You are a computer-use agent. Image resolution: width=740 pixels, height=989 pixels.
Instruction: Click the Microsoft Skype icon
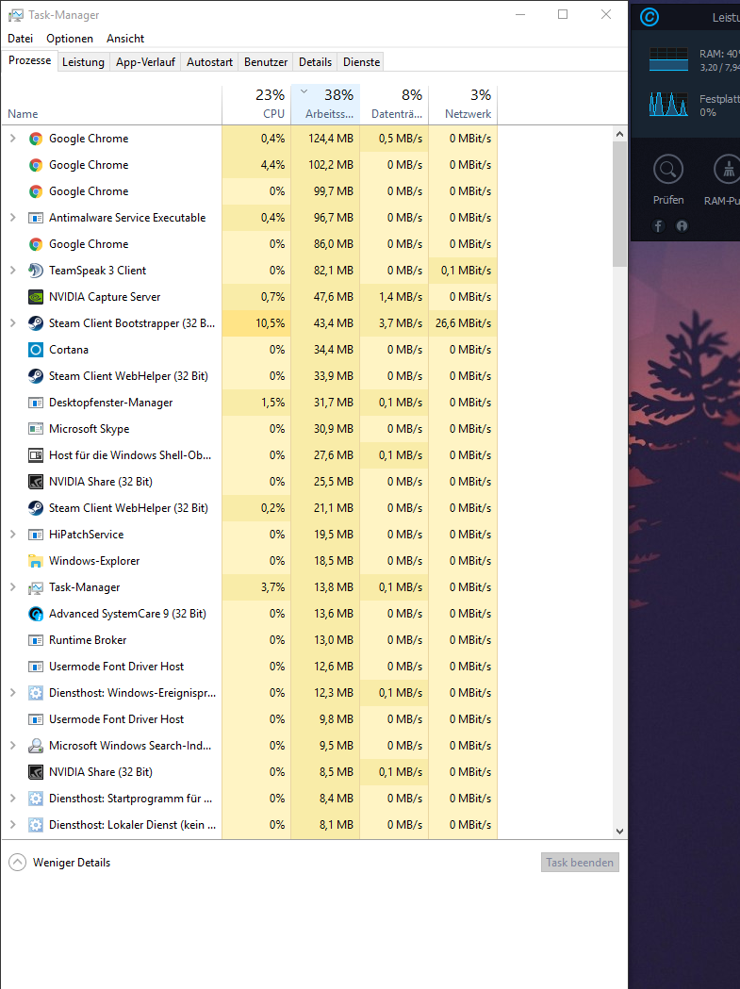tap(36, 429)
